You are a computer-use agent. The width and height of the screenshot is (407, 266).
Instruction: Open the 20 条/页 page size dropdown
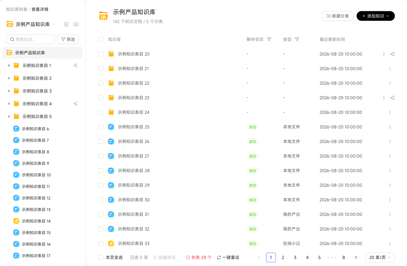(x=380, y=257)
